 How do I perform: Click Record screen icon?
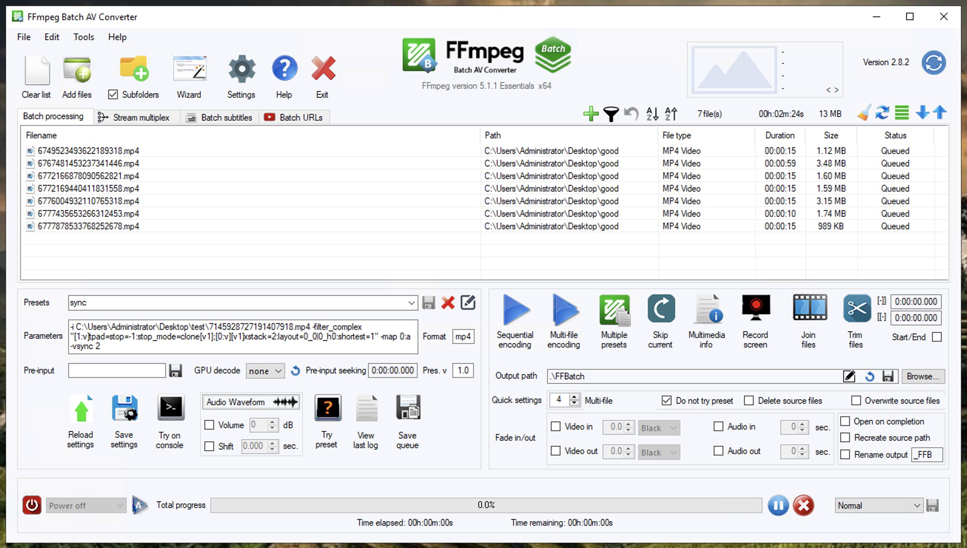756,308
